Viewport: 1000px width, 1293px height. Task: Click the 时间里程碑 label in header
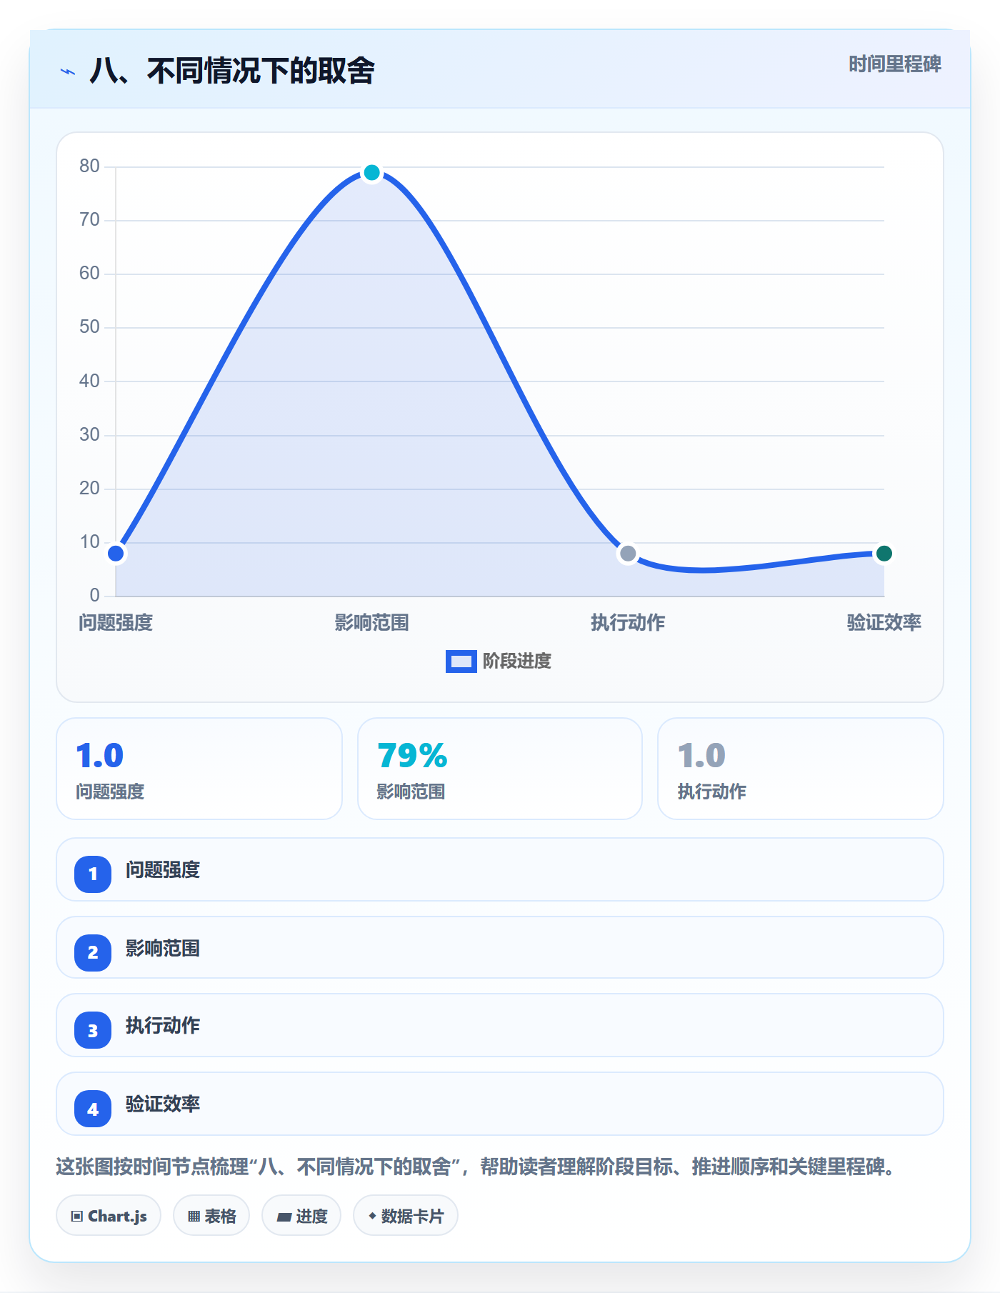(x=894, y=64)
